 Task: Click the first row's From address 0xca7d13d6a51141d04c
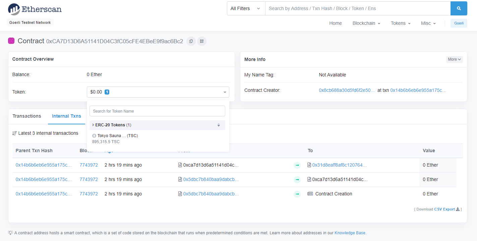211,165
